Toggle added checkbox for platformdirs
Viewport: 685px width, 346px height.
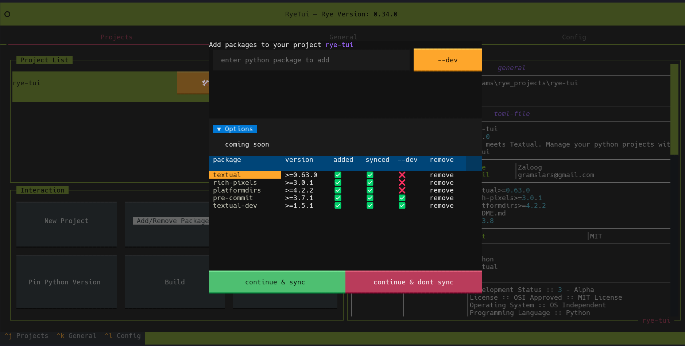(338, 190)
